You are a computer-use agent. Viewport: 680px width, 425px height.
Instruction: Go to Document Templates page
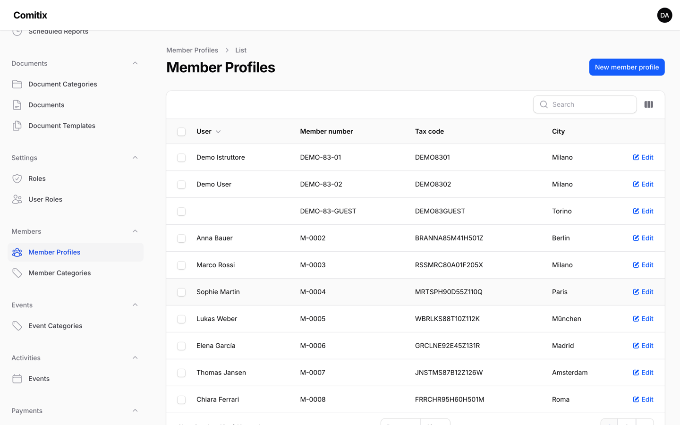click(x=76, y=126)
